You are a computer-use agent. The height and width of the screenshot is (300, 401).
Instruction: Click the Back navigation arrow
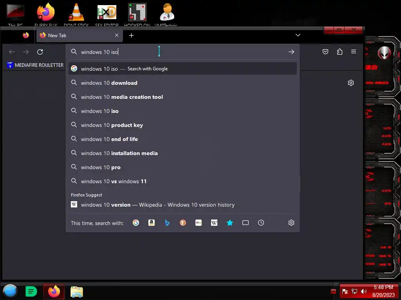pyautogui.click(x=12, y=52)
